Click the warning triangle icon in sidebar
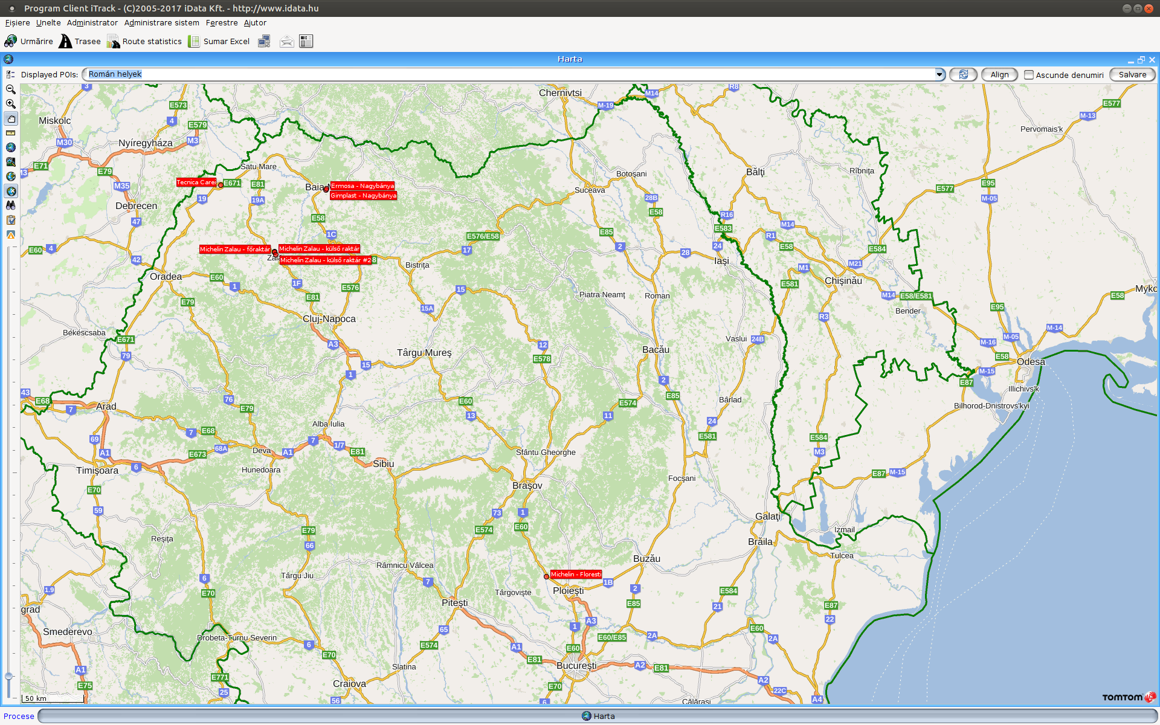 click(10, 234)
